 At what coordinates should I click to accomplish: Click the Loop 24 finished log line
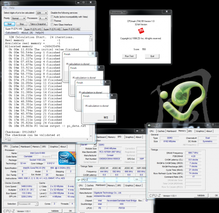click(x=35, y=123)
